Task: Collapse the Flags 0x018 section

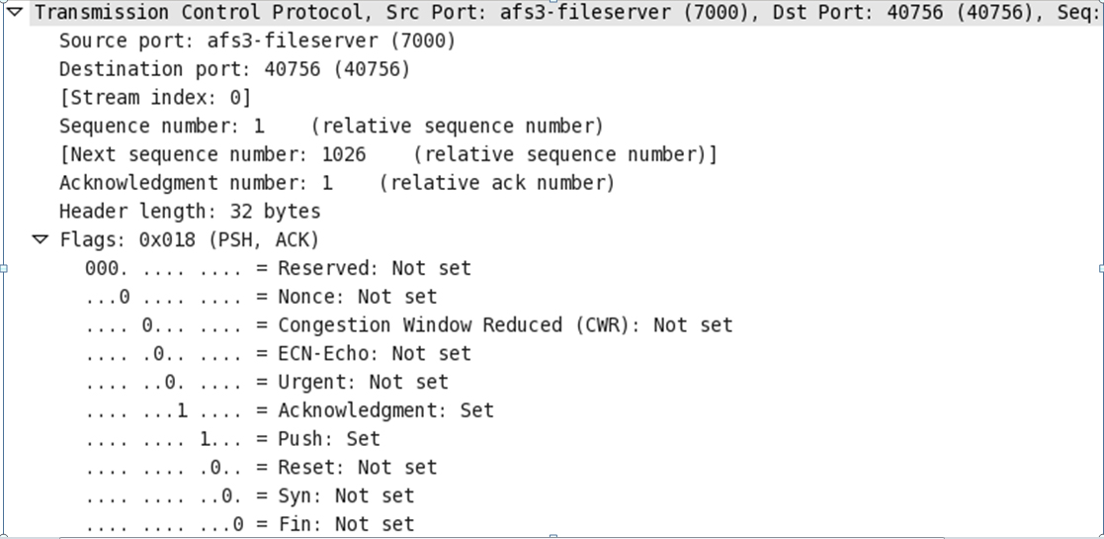Action: (40, 239)
